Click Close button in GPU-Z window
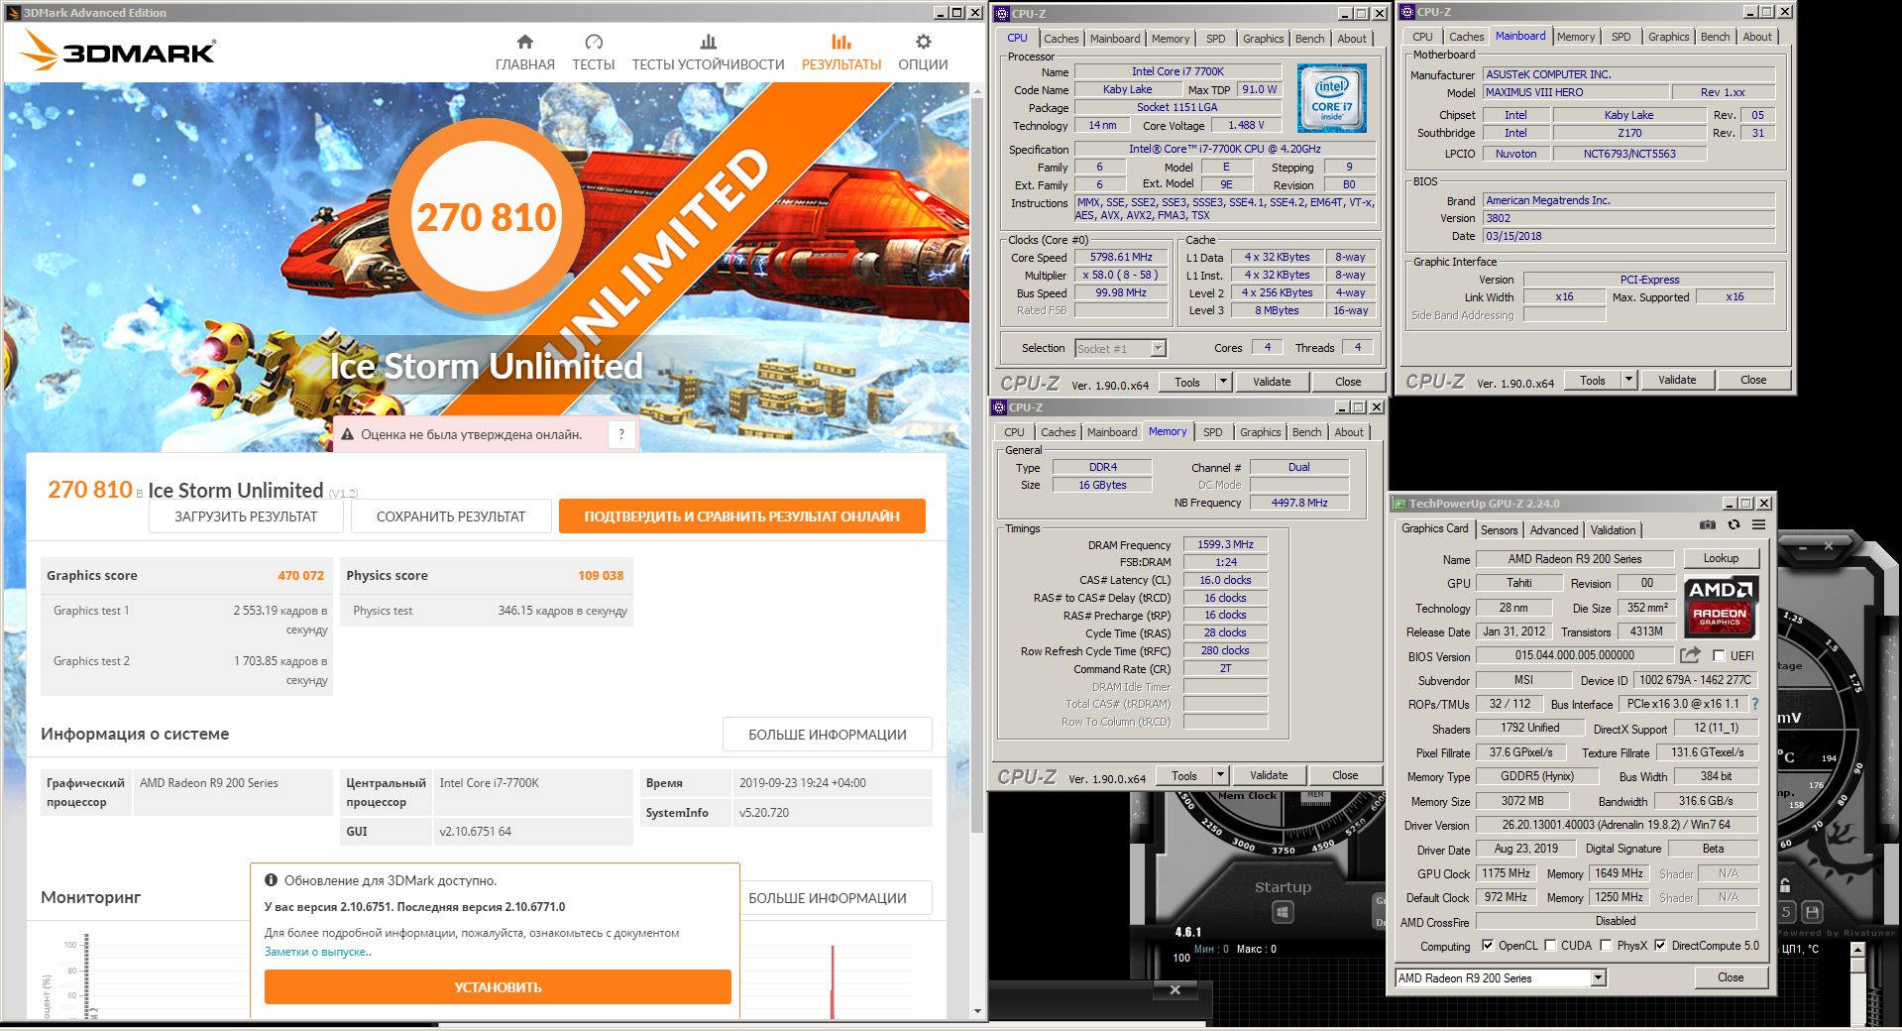The image size is (1902, 1031). coord(1731,977)
